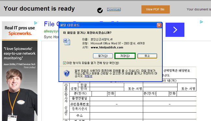The image size is (211, 121).
Task: Click the 주민등록번호 form cell
Action: 80,104
